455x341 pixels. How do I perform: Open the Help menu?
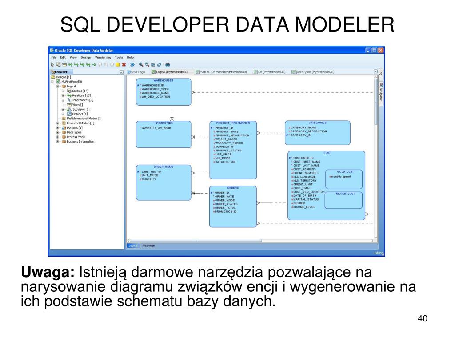tap(130, 57)
